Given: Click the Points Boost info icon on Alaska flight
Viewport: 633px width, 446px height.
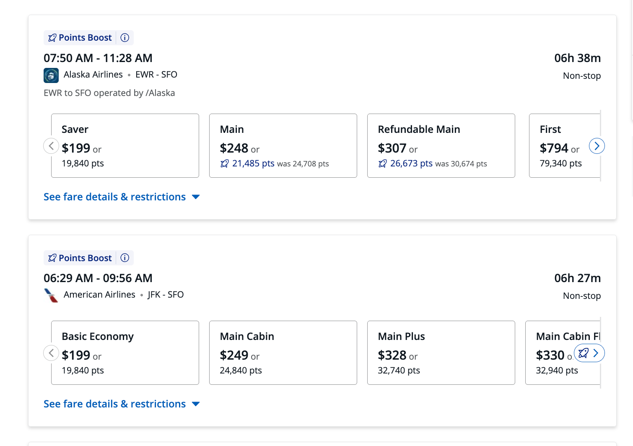Looking at the screenshot, I should tap(125, 38).
